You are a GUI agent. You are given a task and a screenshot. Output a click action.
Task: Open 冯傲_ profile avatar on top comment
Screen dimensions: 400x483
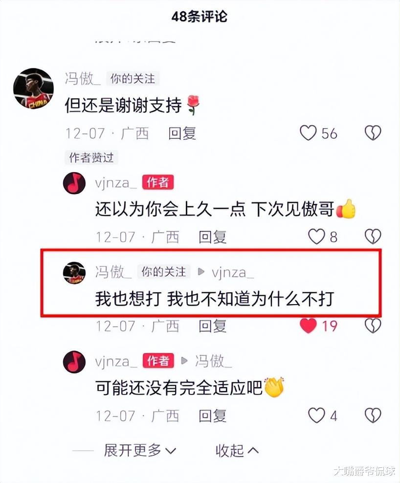click(33, 88)
